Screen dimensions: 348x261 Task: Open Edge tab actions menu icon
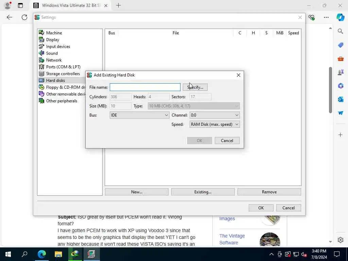click(x=20, y=5)
